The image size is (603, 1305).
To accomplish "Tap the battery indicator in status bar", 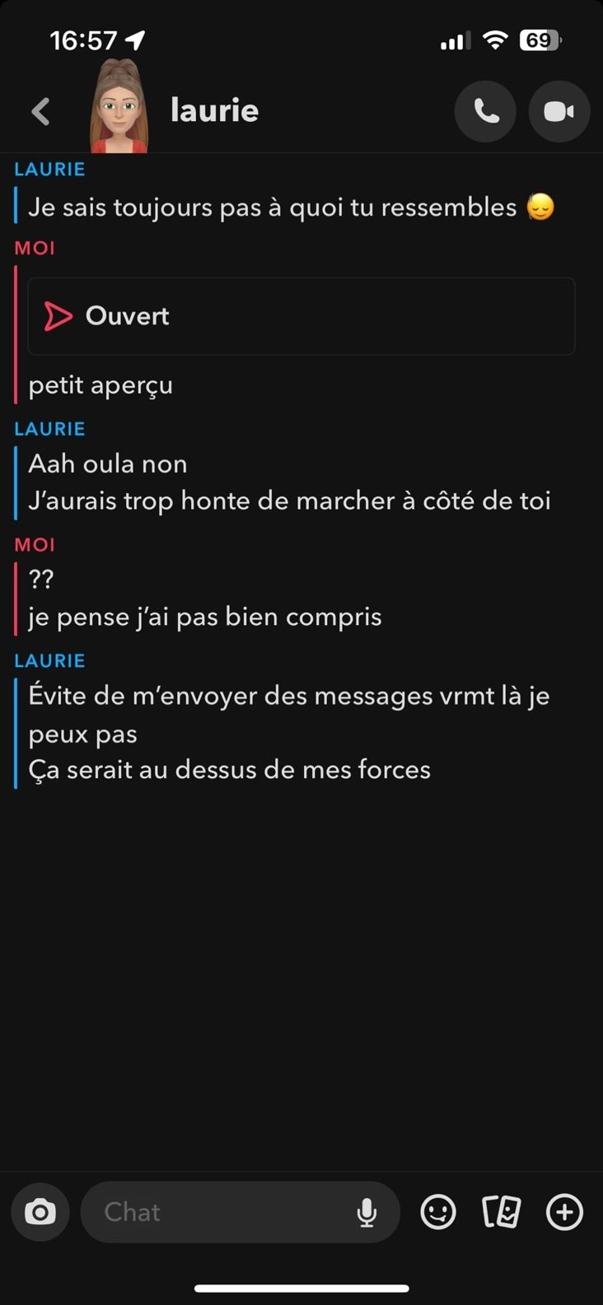I will tap(540, 40).
